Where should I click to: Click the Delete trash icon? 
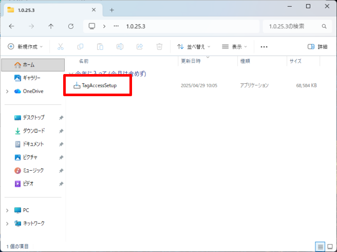(x=159, y=46)
